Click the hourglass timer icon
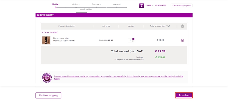Screen dimensions: 228x102 tap(141, 5)
